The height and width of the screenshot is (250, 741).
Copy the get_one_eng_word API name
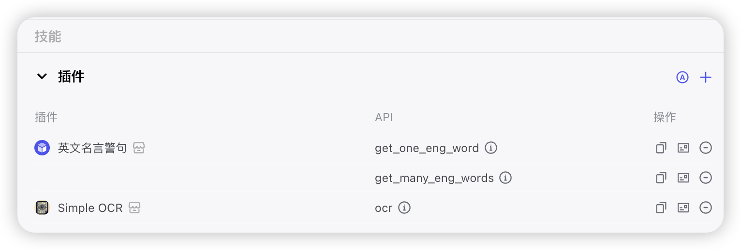click(661, 148)
